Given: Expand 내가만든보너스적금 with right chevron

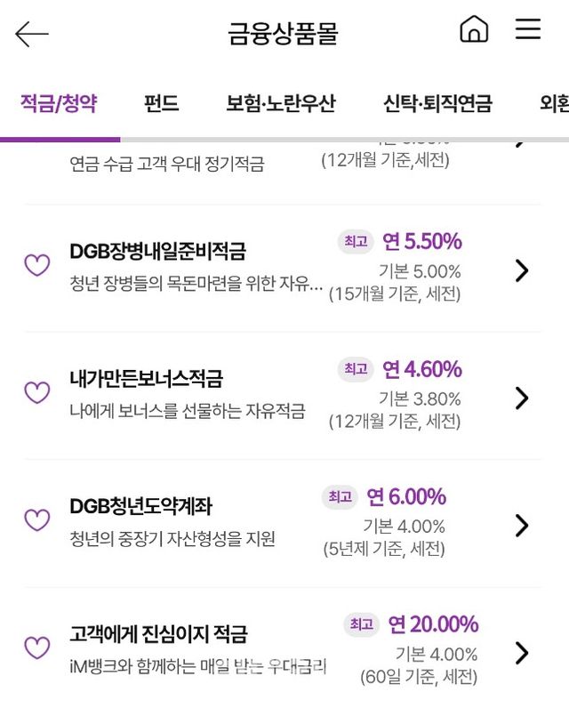Looking at the screenshot, I should coord(522,398).
